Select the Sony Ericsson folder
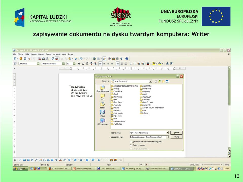 (147, 102)
